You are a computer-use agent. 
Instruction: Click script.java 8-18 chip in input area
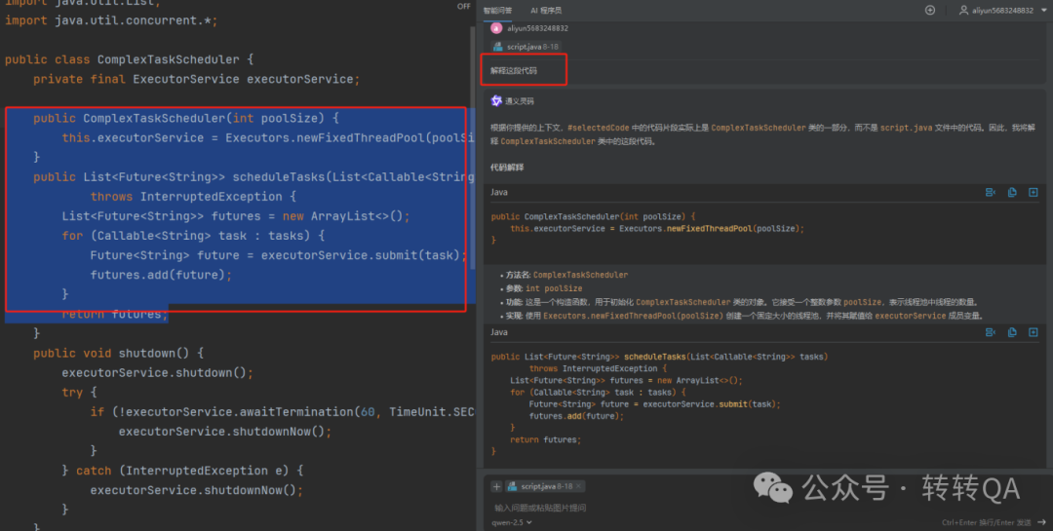pos(545,486)
